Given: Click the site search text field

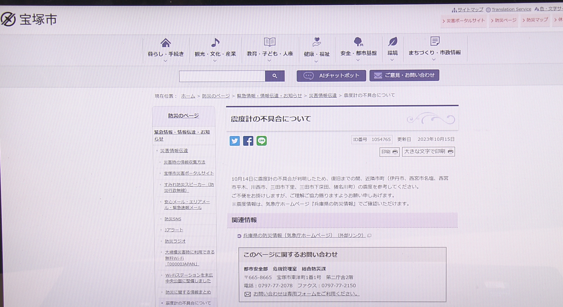Looking at the screenshot, I should tap(222, 76).
